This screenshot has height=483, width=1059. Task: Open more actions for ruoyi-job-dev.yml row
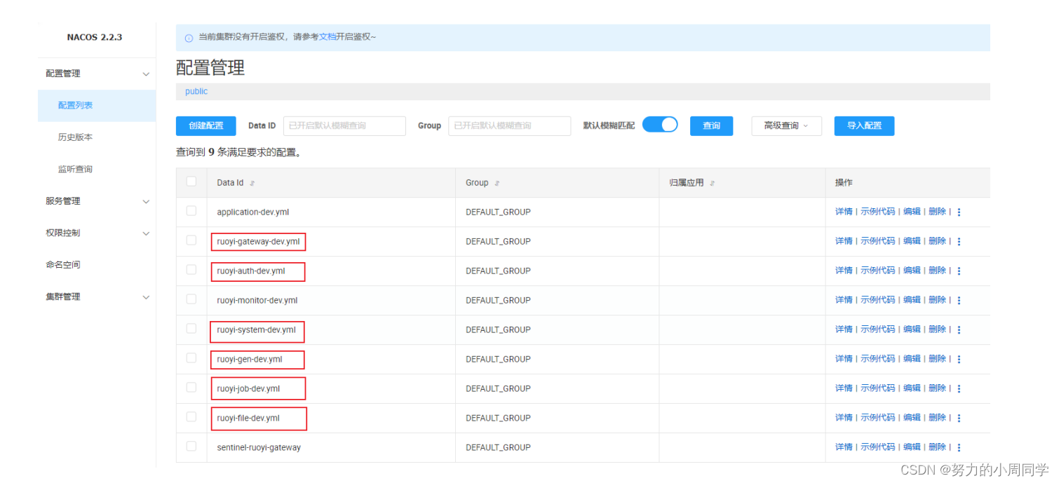click(959, 389)
